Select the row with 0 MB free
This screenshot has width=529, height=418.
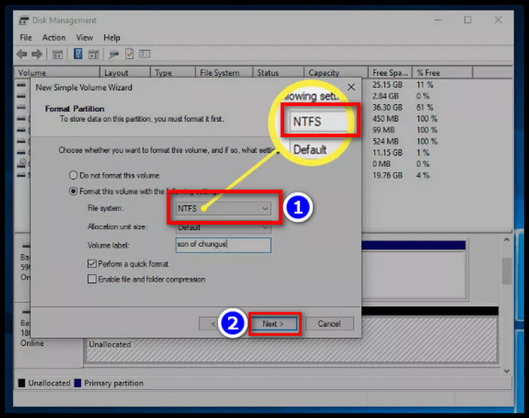pyautogui.click(x=381, y=164)
